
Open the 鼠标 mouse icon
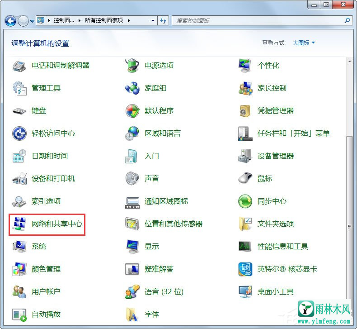click(x=245, y=178)
